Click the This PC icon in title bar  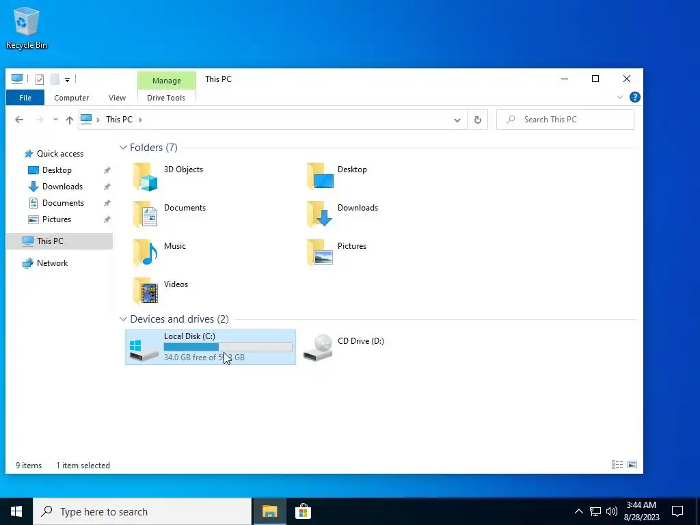(17, 79)
